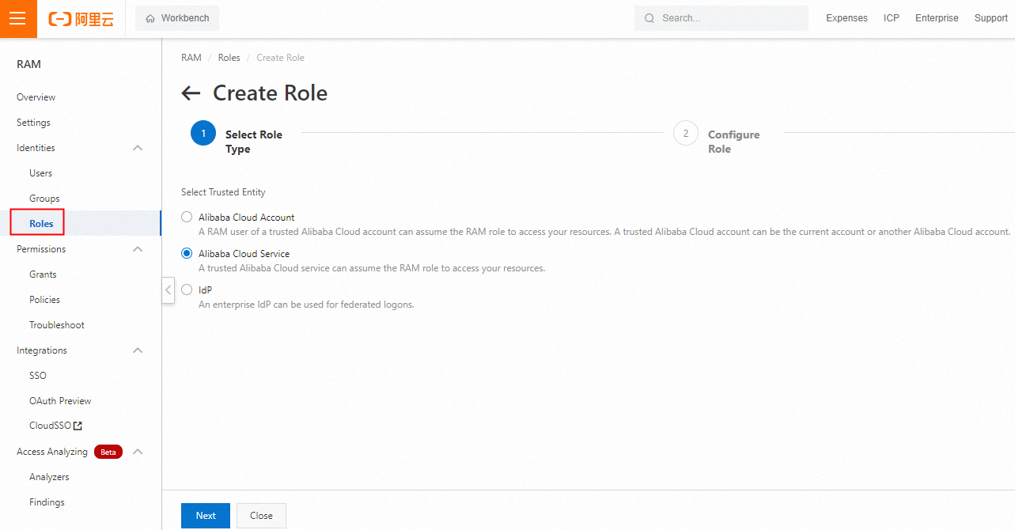Select the IdP trusted entity option

click(x=187, y=290)
